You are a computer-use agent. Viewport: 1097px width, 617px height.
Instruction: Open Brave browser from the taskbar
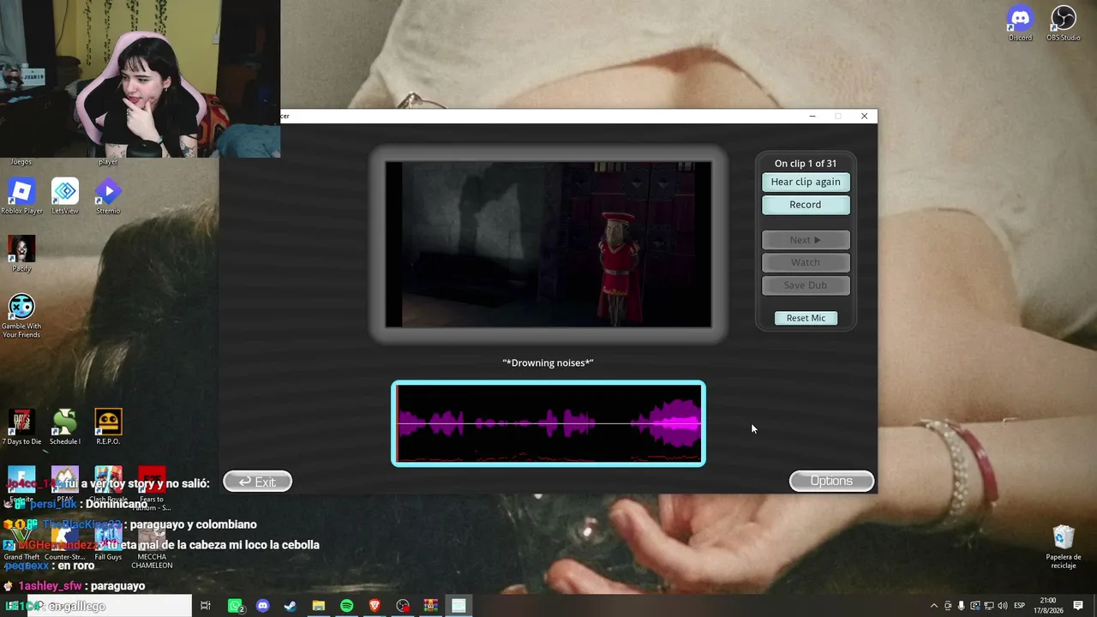click(x=375, y=606)
